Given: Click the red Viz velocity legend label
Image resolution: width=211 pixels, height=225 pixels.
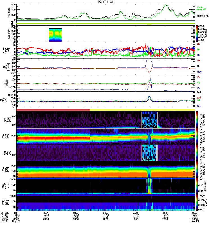Looking at the screenshot, I should click(198, 77).
